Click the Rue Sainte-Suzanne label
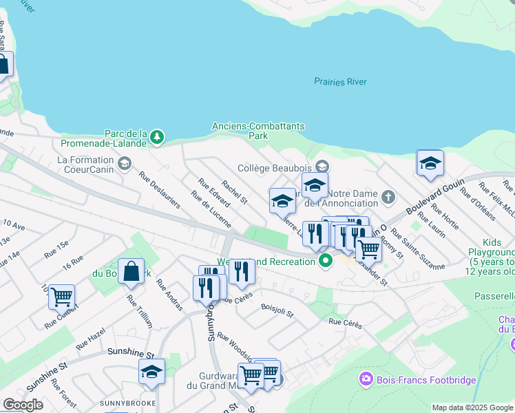Screen dimensions: 515x413 pyautogui.click(x=418, y=249)
